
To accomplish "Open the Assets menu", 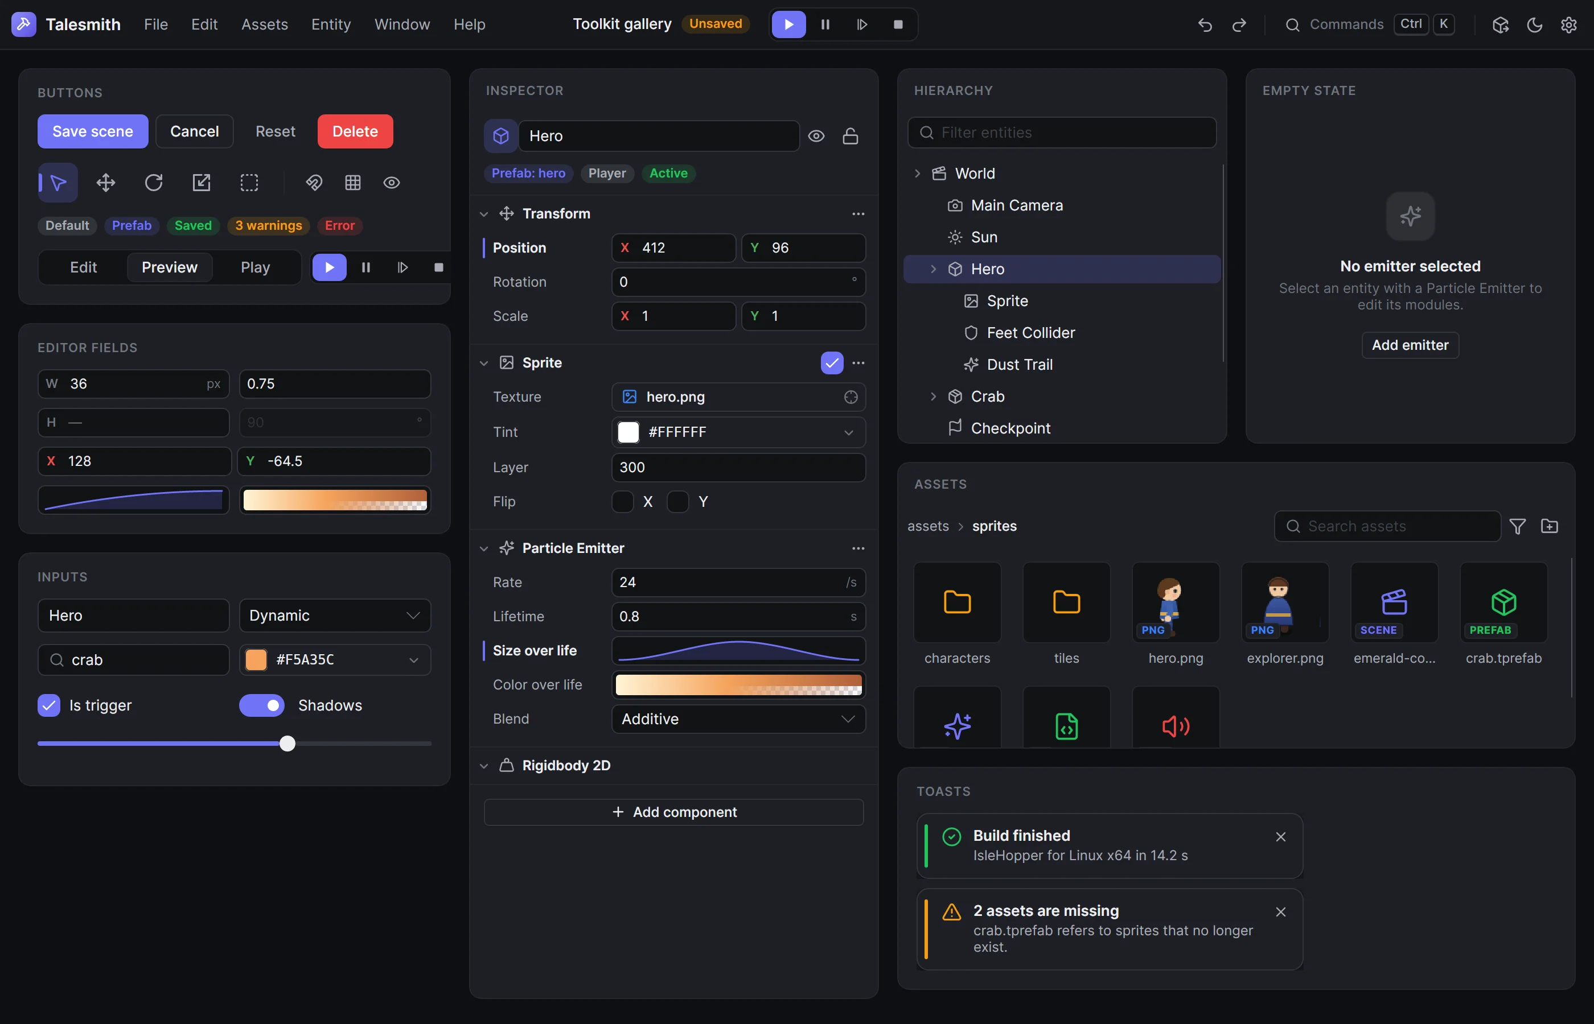I will click(x=264, y=24).
